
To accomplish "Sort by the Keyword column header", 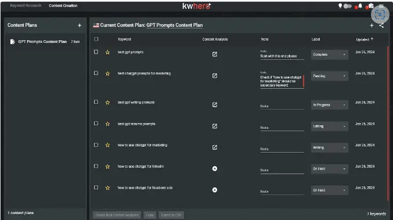I will 124,39.
